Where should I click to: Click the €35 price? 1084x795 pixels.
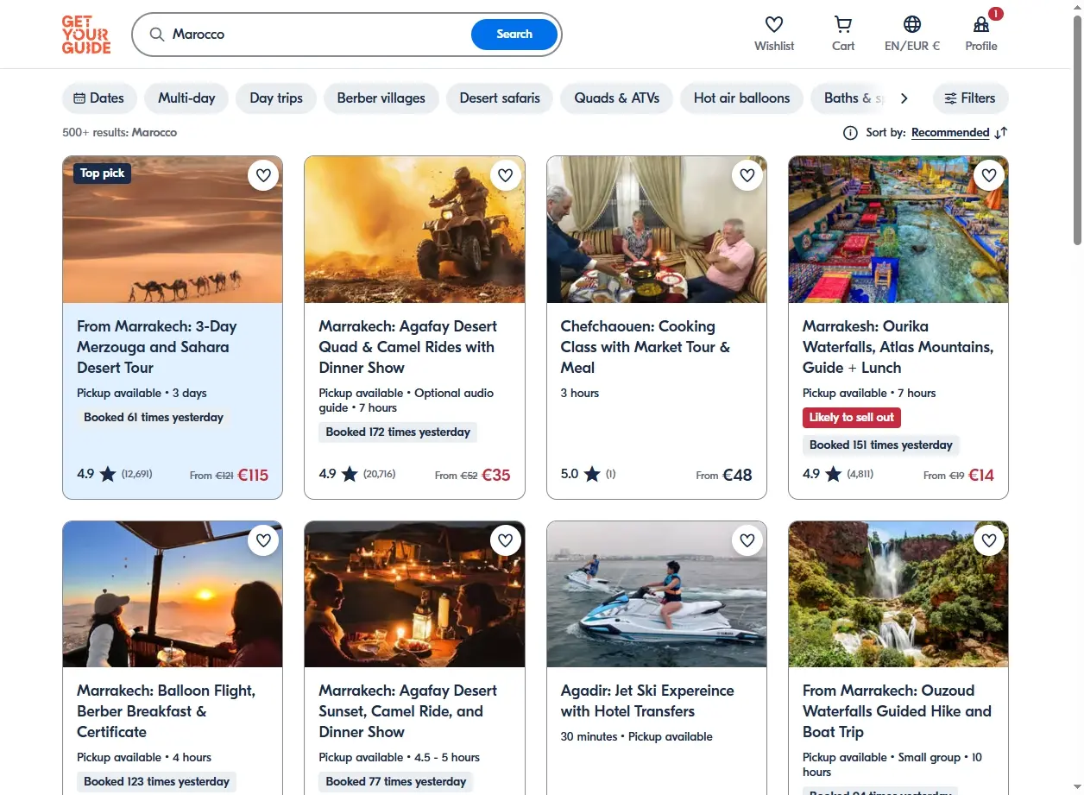tap(496, 474)
